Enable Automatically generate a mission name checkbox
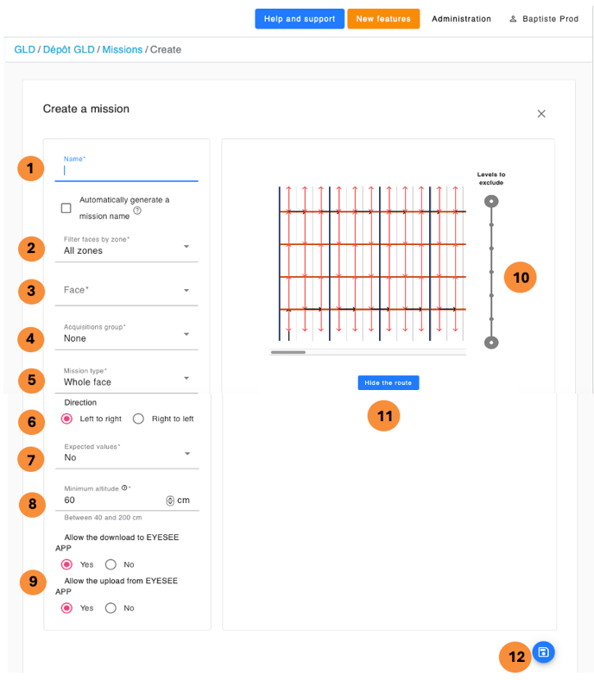The height and width of the screenshot is (680, 594). click(66, 208)
